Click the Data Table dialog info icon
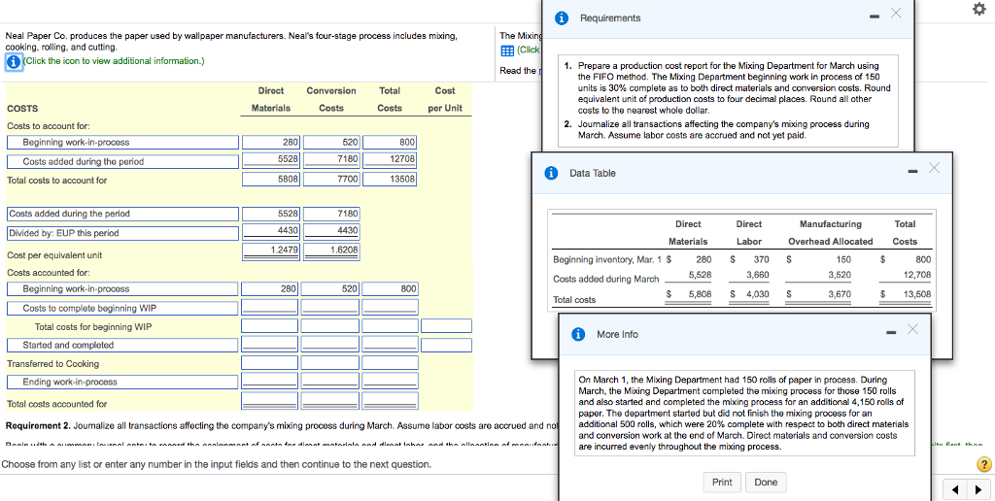Image resolution: width=995 pixels, height=501 pixels. pos(552,173)
